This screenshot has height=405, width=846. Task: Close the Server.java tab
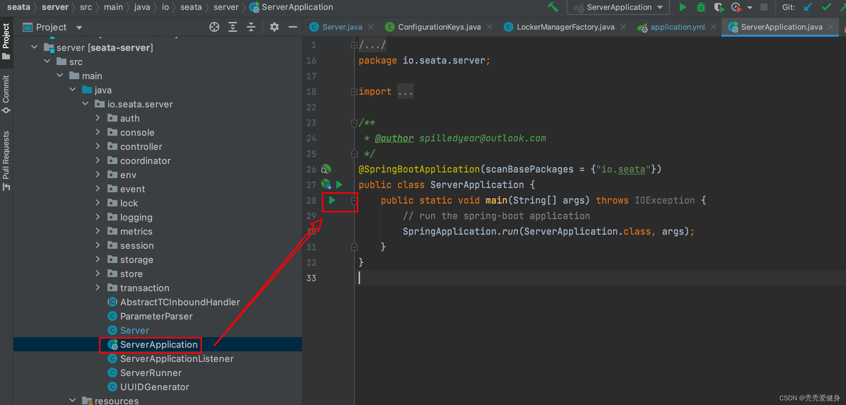pyautogui.click(x=371, y=27)
